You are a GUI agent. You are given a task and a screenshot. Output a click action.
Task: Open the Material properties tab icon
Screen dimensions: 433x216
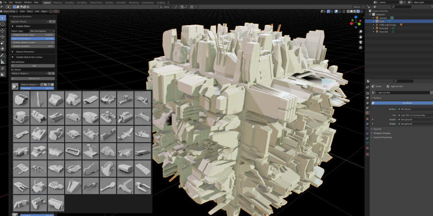click(x=367, y=148)
